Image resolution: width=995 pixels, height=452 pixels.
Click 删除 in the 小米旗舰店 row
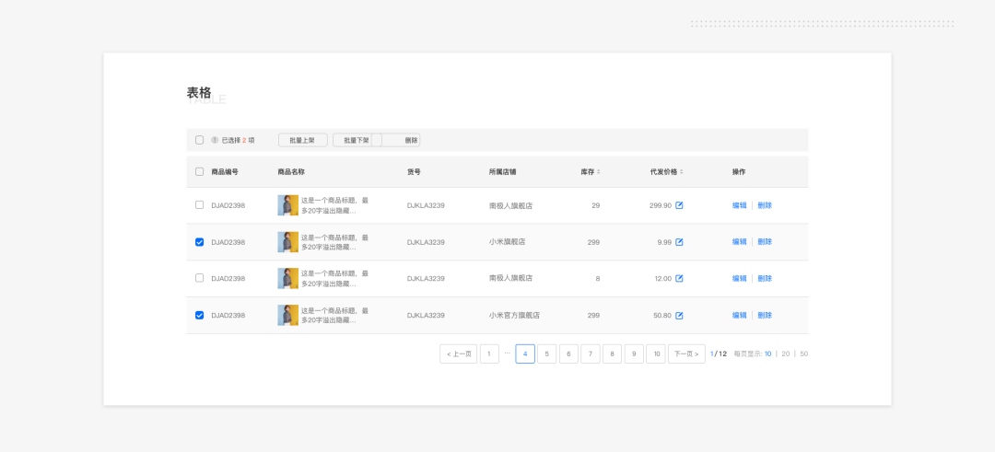(x=765, y=242)
